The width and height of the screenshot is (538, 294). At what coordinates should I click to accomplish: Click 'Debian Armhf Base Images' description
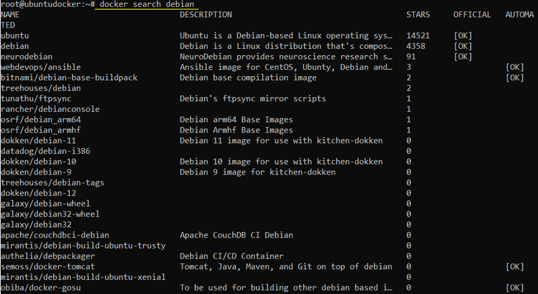236,130
